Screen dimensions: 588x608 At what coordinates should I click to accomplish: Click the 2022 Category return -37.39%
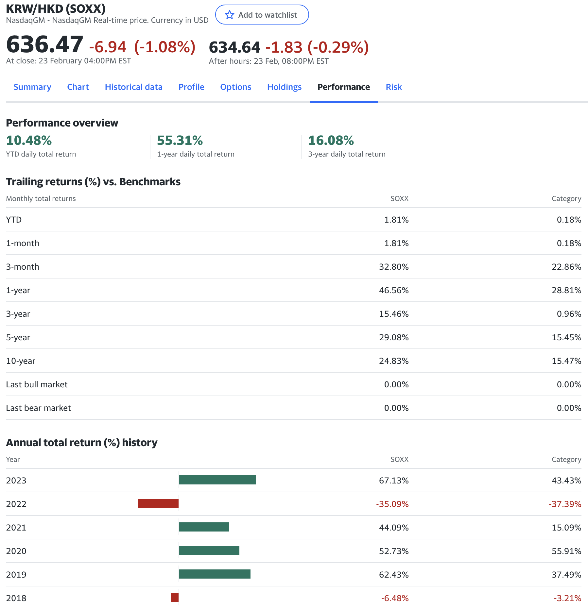click(565, 504)
